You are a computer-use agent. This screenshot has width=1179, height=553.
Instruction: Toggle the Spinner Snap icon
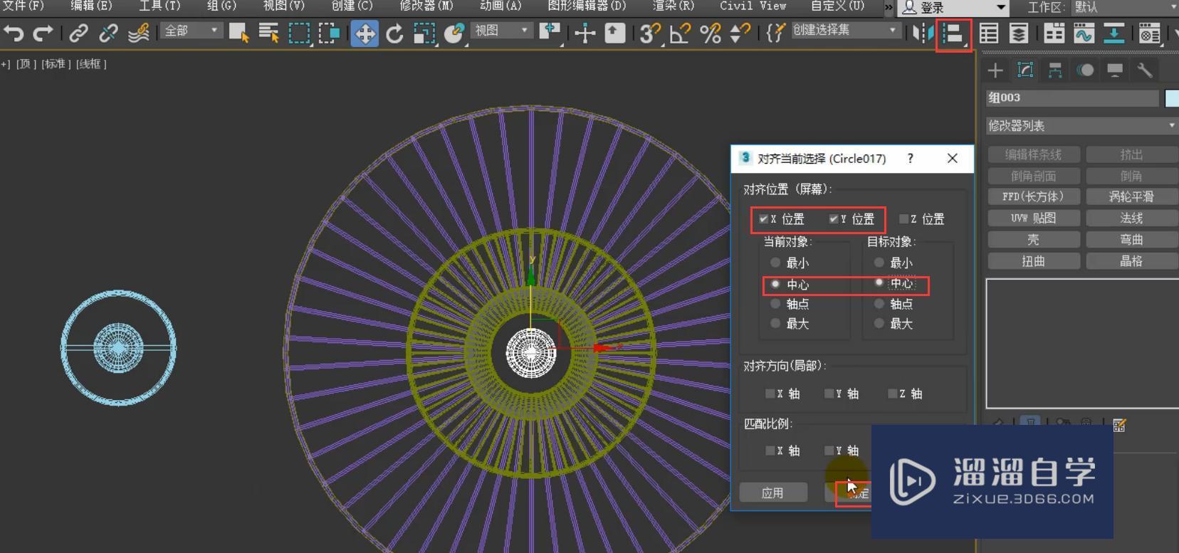740,33
